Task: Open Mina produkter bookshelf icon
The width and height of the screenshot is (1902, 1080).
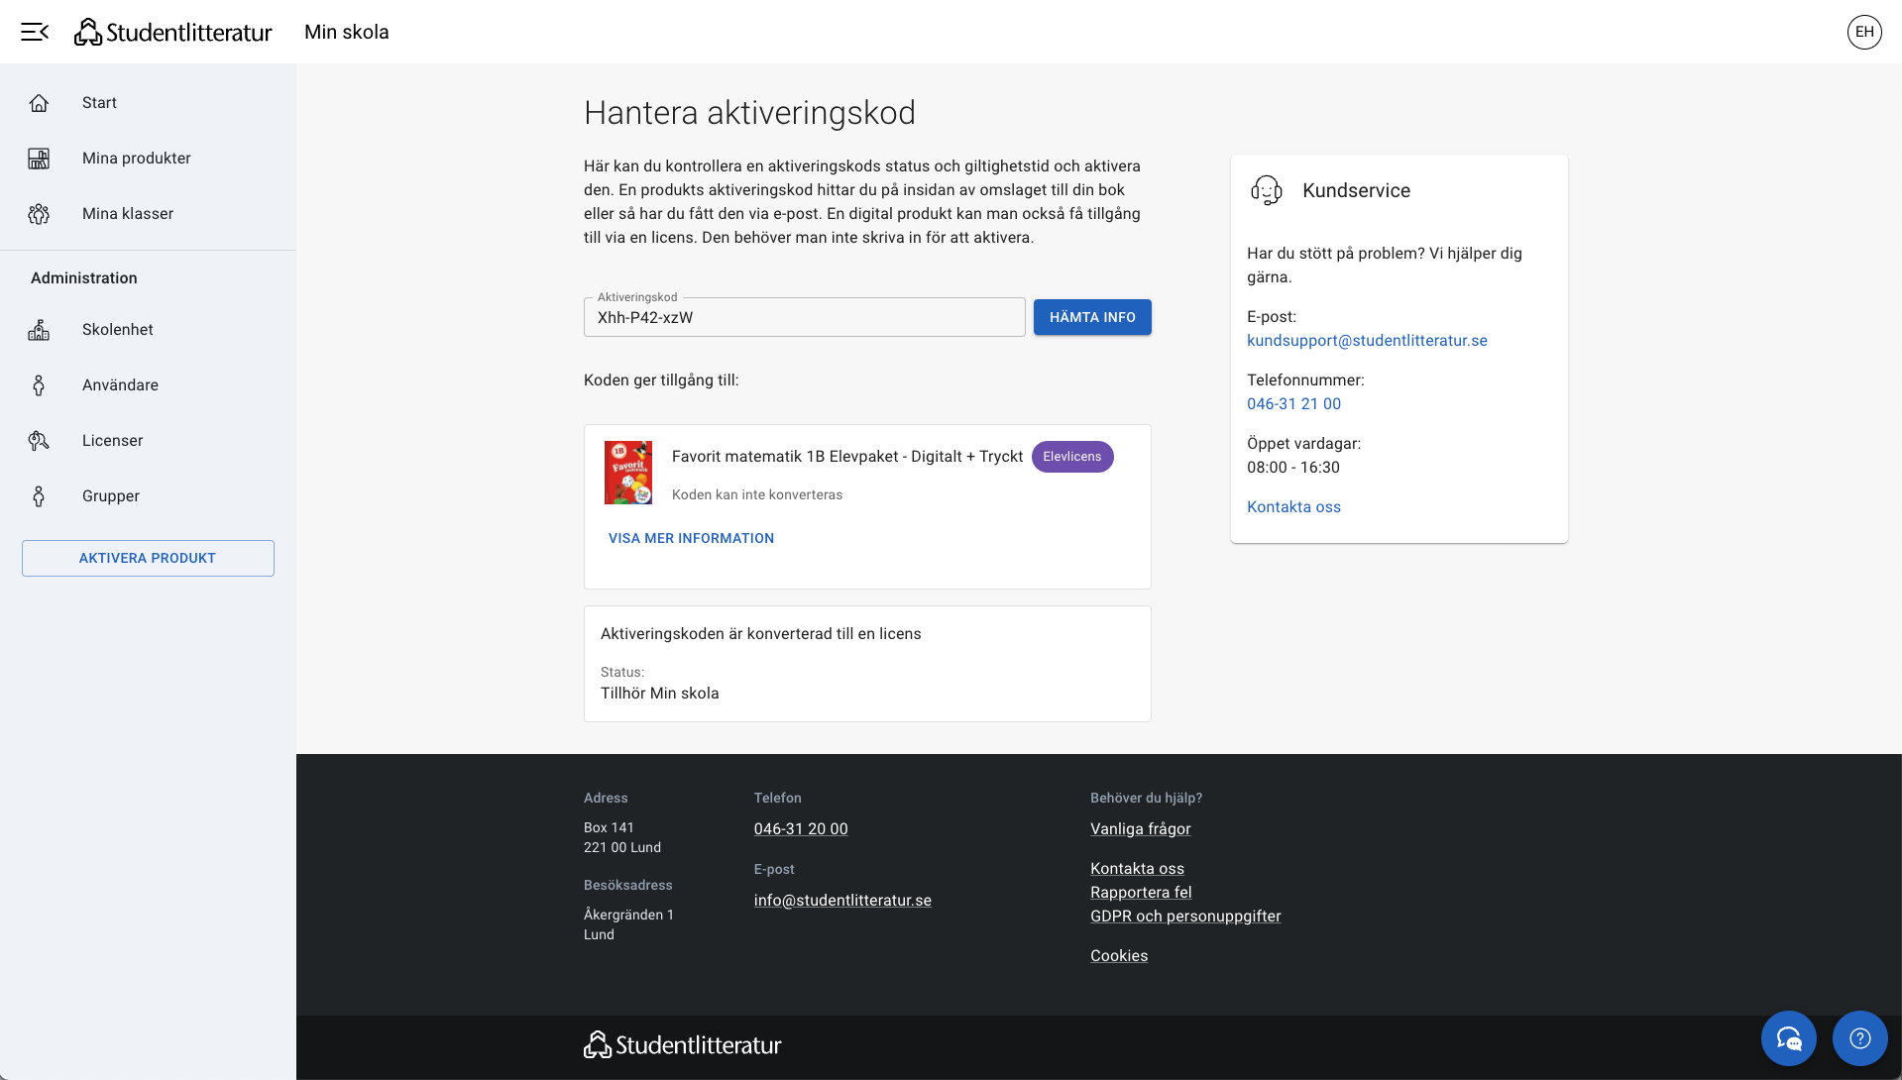Action: coord(39,159)
